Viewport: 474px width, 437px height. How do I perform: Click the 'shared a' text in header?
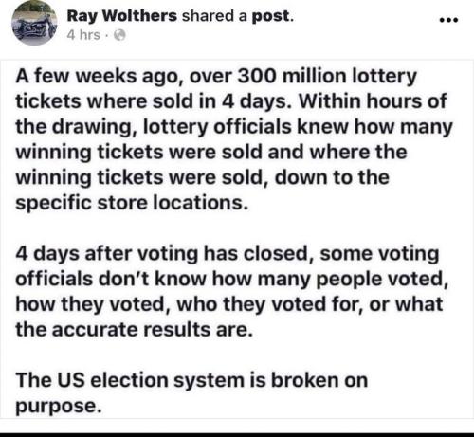(214, 16)
